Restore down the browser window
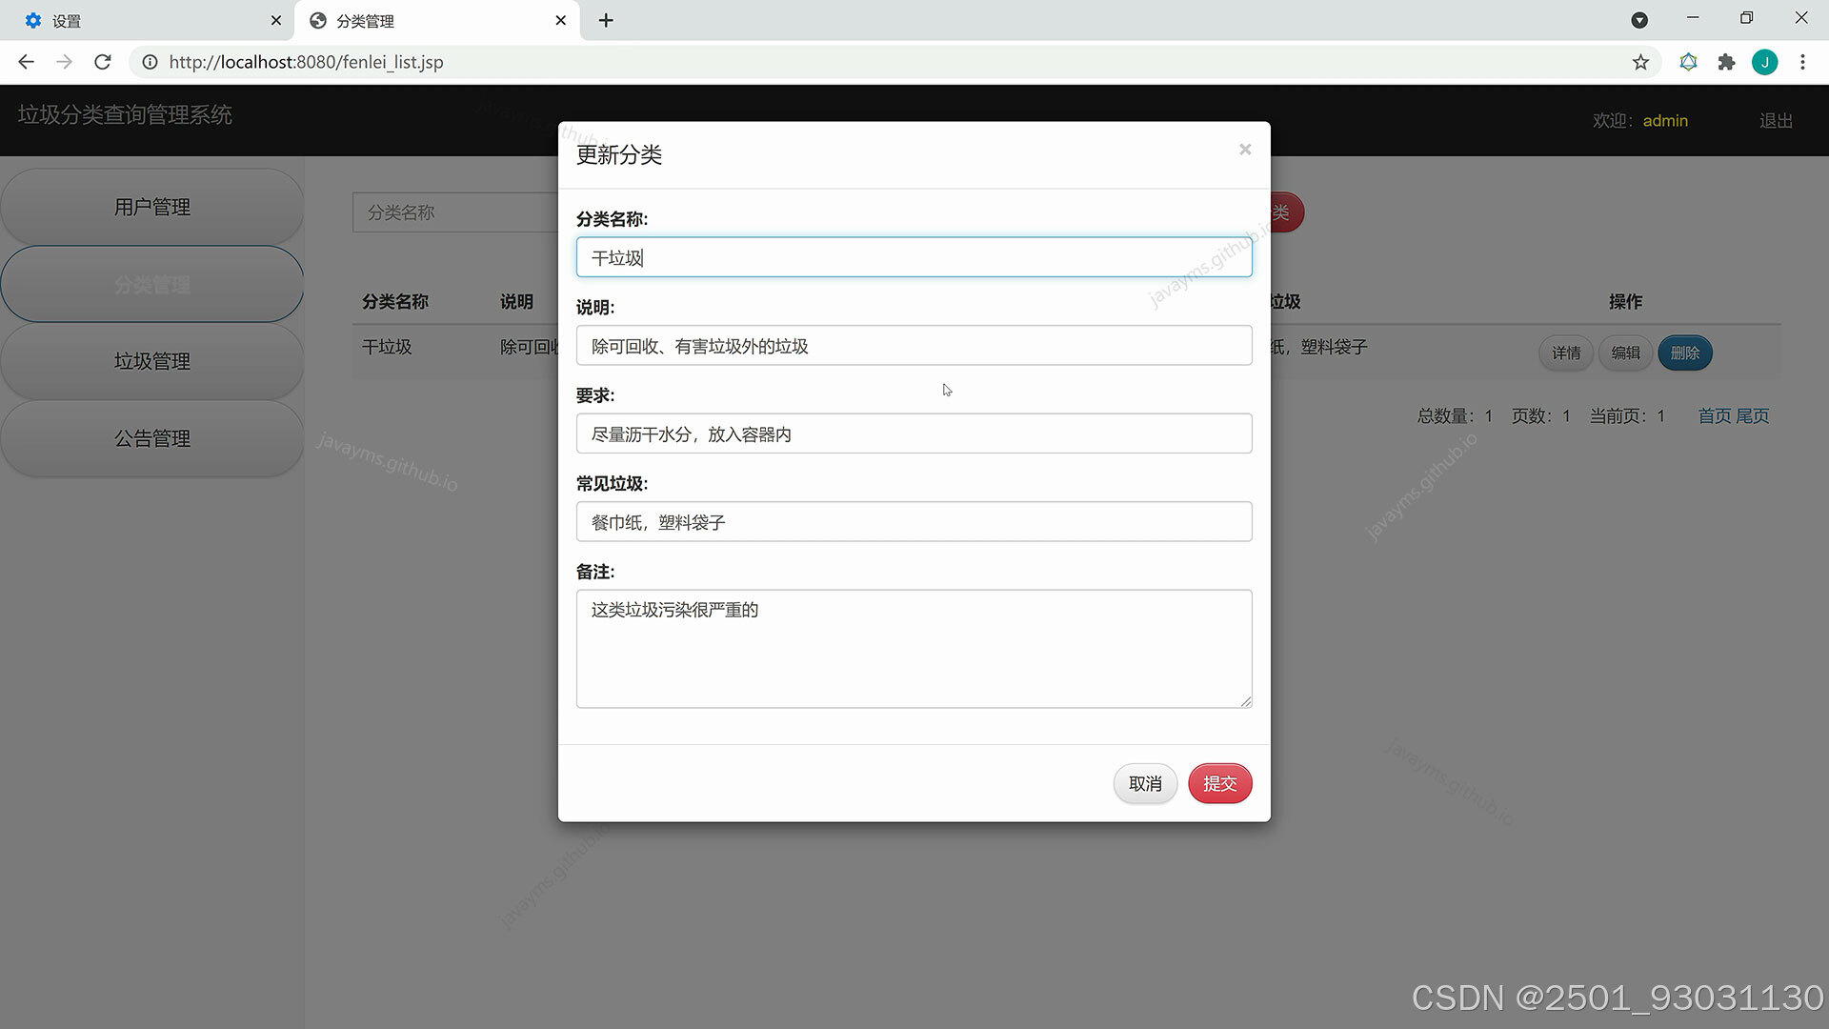The image size is (1829, 1029). coord(1746,18)
